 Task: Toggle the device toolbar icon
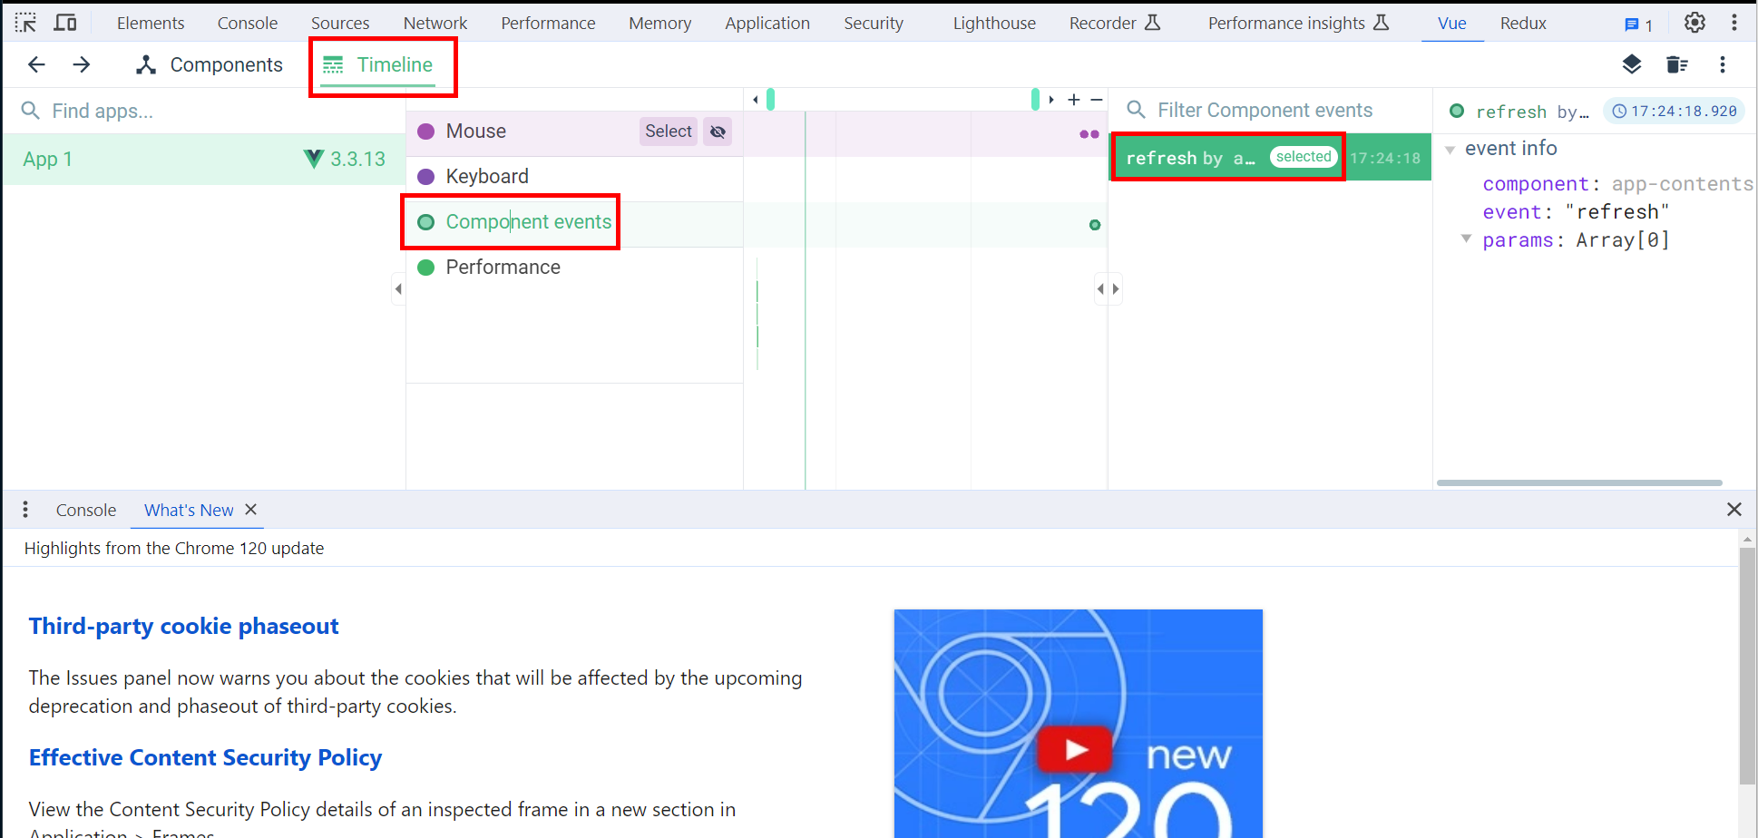pos(65,23)
